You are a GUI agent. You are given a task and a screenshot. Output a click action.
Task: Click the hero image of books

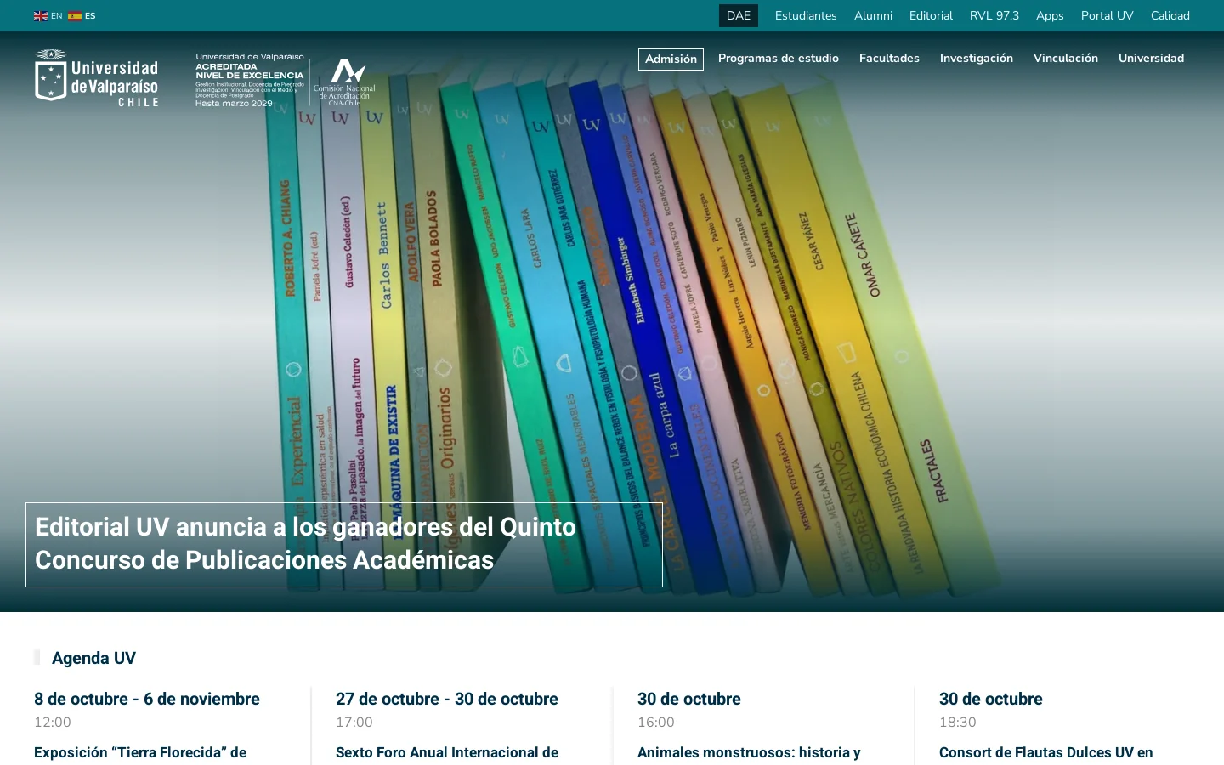pyautogui.click(x=612, y=323)
